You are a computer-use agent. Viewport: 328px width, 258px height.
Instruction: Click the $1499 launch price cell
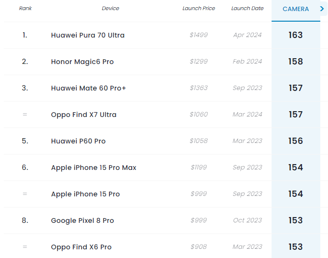[x=199, y=35]
